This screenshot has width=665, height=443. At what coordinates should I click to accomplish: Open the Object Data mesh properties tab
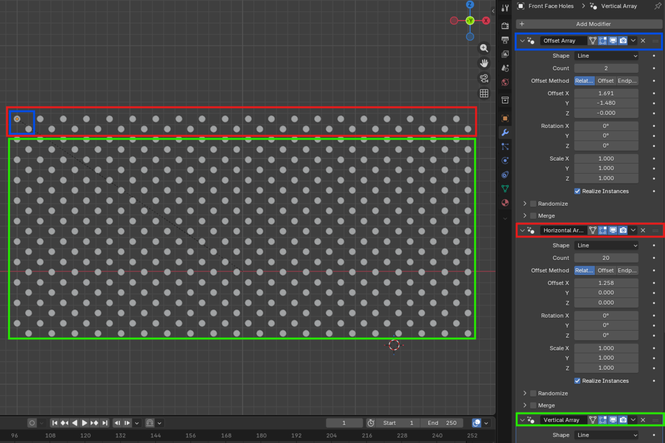coord(504,189)
